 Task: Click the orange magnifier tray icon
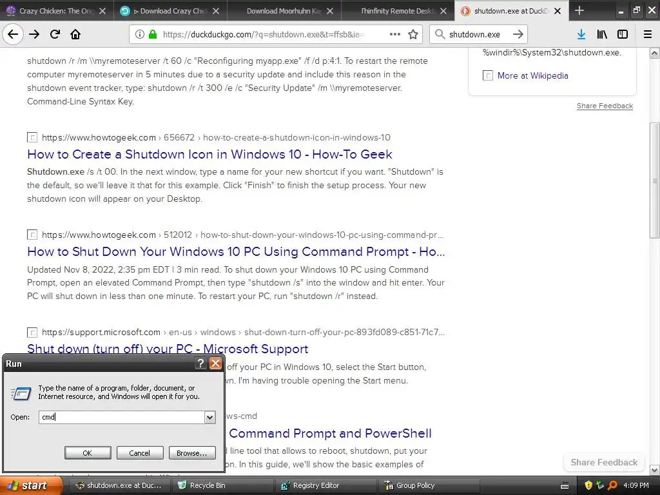click(612, 485)
